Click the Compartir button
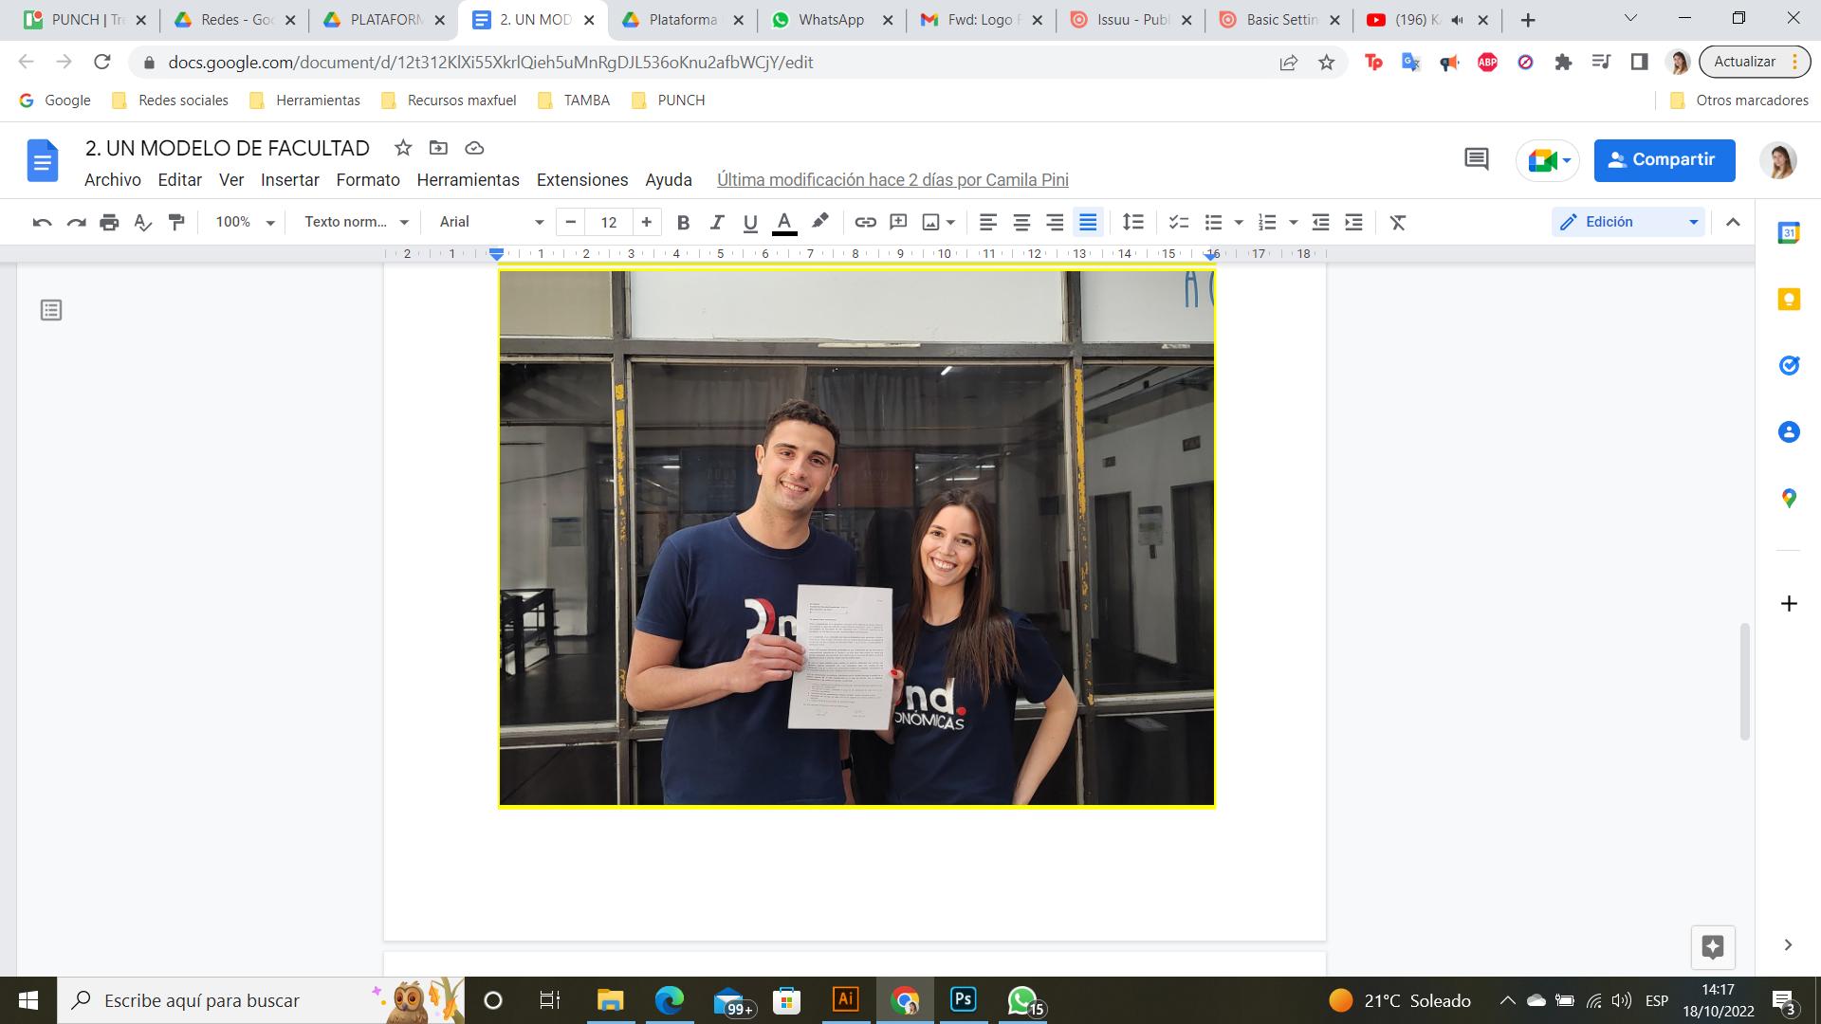Image resolution: width=1821 pixels, height=1024 pixels. pyautogui.click(x=1664, y=159)
